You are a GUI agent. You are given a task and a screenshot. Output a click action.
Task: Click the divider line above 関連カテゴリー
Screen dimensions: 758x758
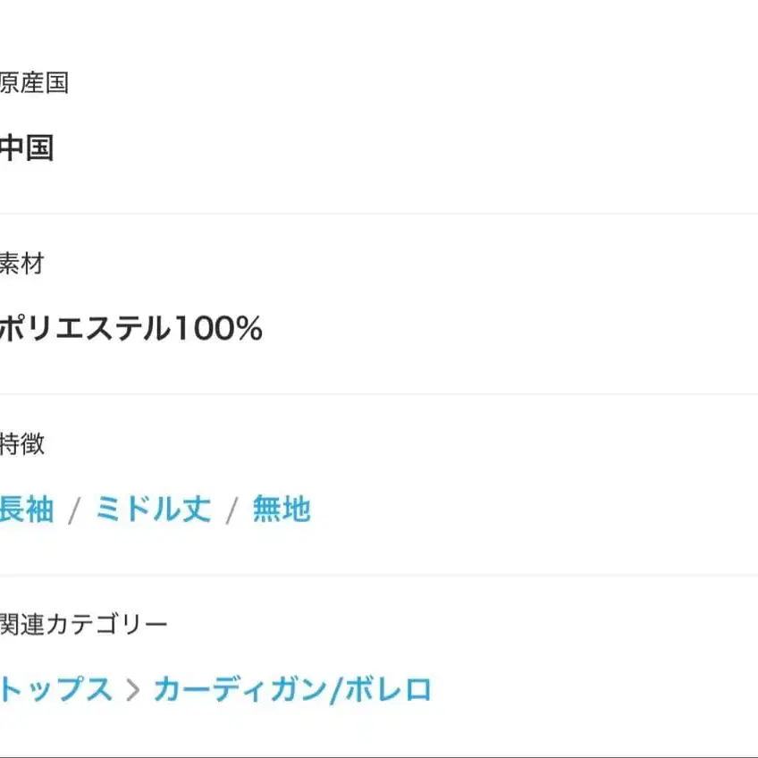pos(379,575)
